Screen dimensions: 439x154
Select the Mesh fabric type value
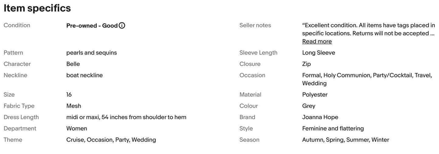[x=74, y=106]
